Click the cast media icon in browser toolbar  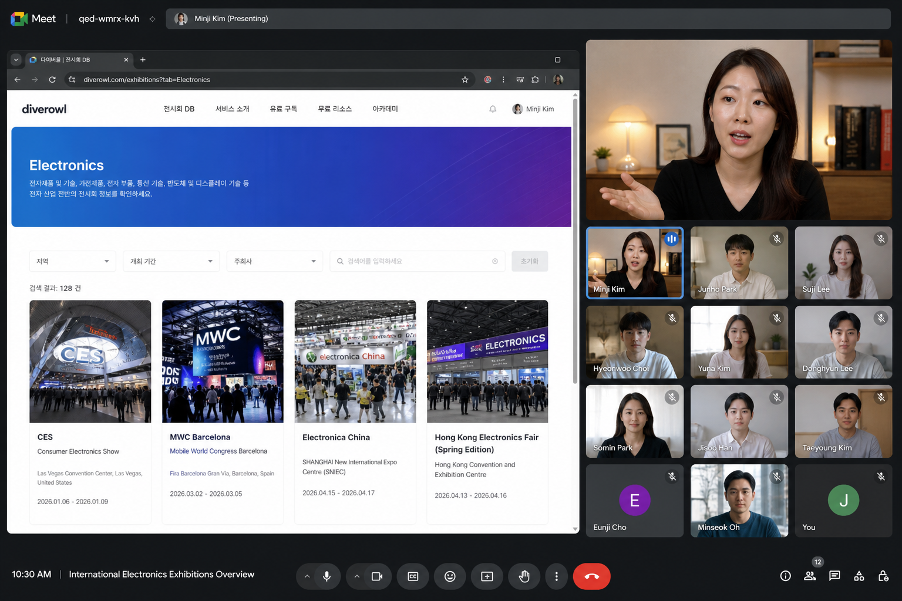pos(520,80)
